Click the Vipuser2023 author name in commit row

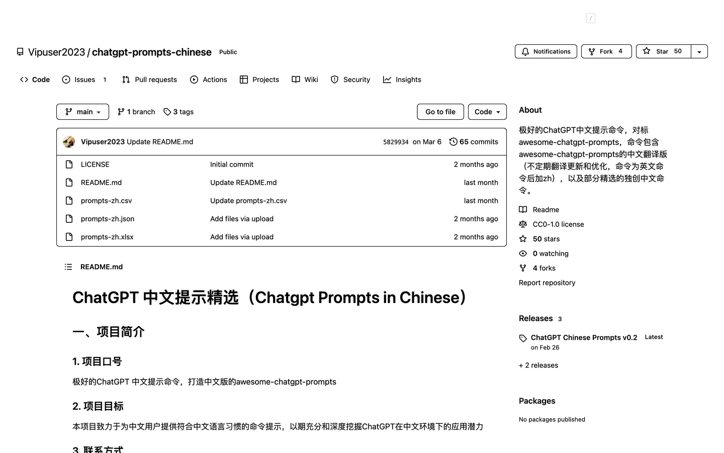click(103, 142)
